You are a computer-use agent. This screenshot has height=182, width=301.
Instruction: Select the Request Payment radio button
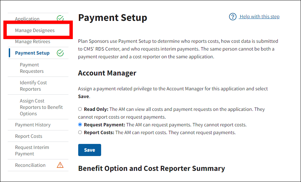point(80,125)
